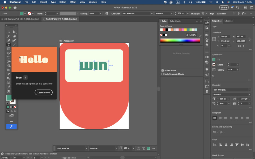Open the Opacity dropdown arrow in Appearance
Image resolution: width=255 pixels, height=159 pixels.
pyautogui.click(x=237, y=70)
